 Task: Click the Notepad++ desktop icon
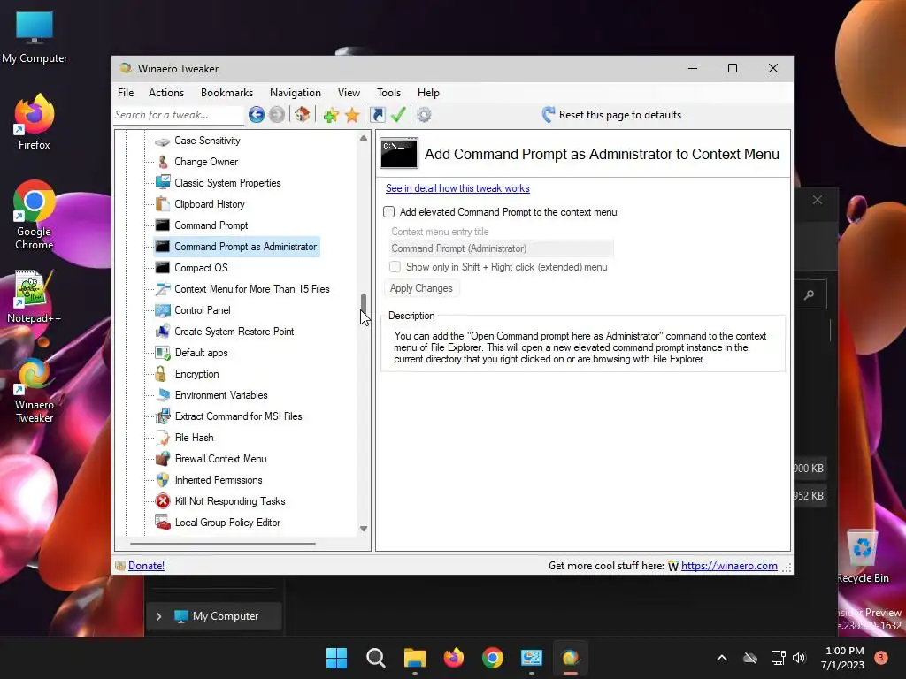point(34,297)
